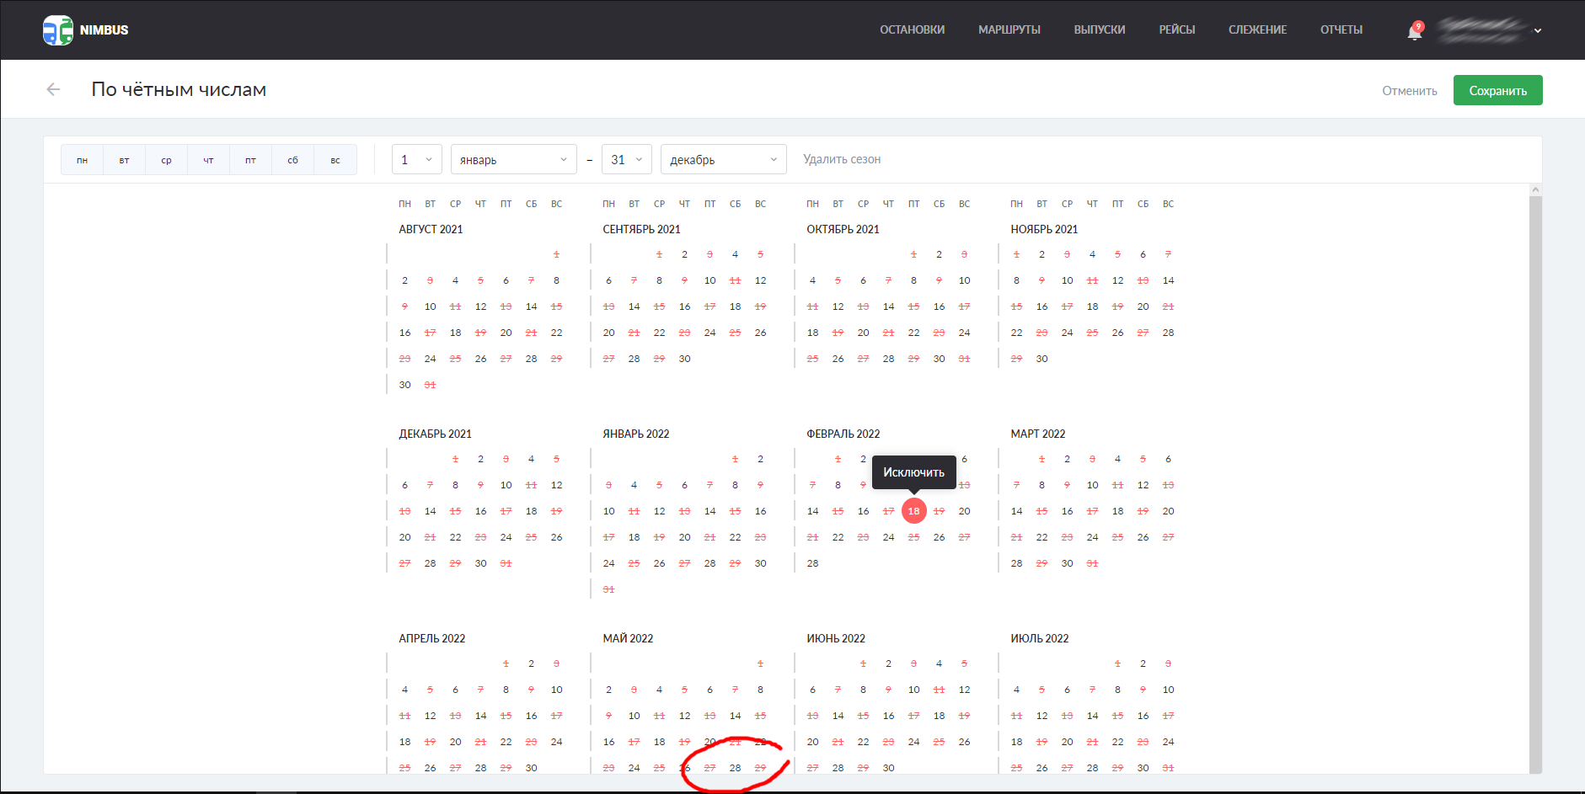
Task: Click the Nimbus logo icon
Action: click(x=58, y=30)
